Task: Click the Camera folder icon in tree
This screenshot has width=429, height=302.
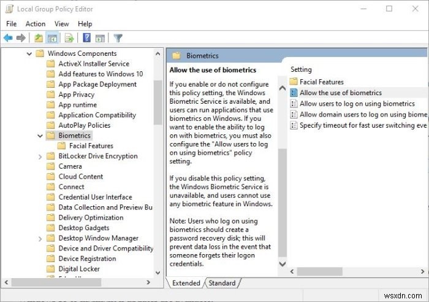Action: click(x=51, y=166)
